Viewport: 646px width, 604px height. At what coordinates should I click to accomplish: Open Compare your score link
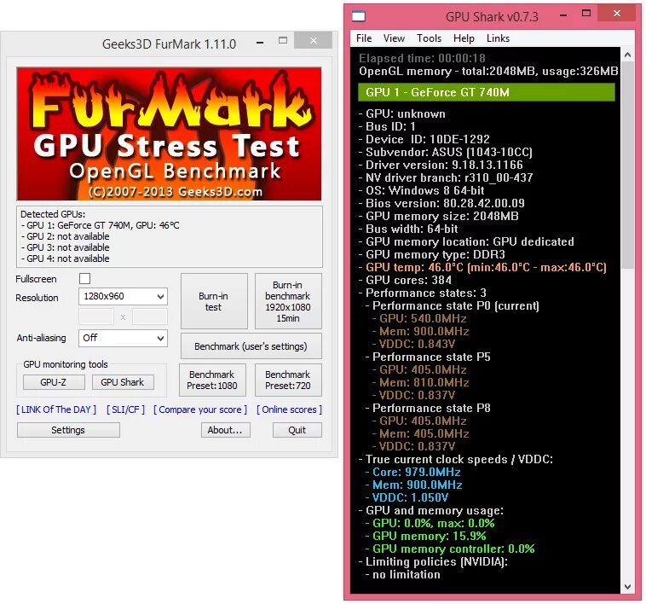point(200,409)
